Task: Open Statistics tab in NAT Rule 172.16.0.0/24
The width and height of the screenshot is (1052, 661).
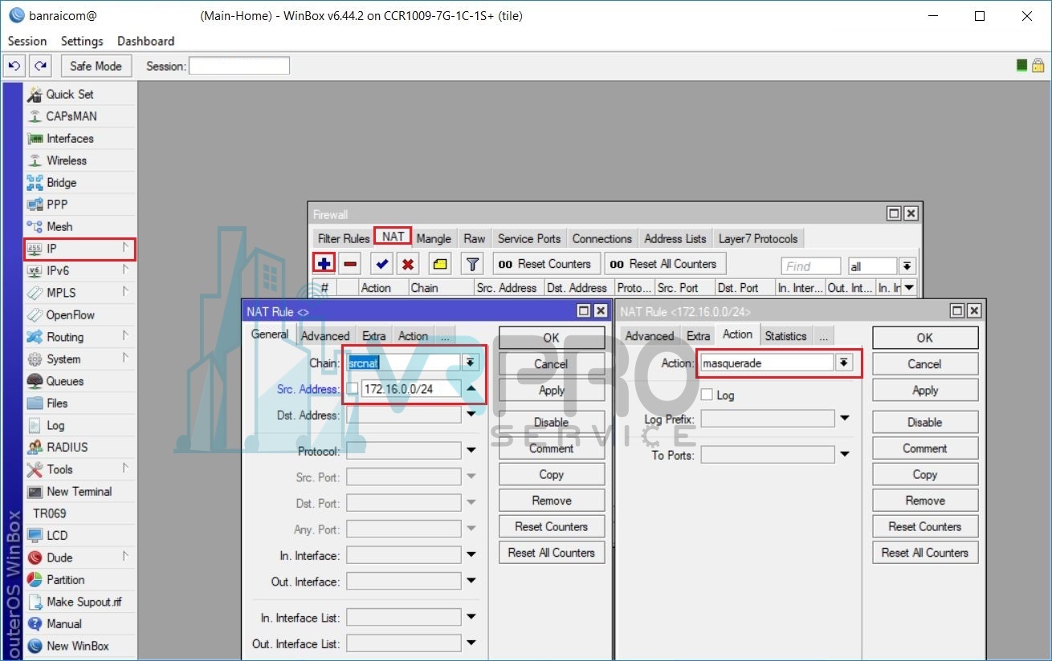Action: (785, 336)
